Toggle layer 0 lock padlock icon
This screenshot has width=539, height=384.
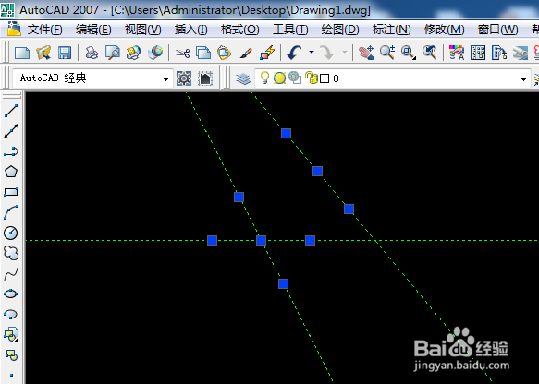tap(311, 78)
